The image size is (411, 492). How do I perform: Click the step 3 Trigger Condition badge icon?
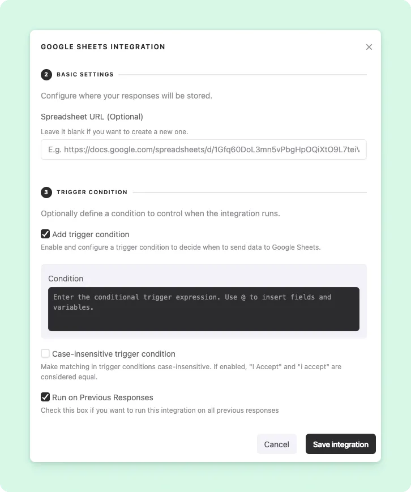[x=46, y=192]
